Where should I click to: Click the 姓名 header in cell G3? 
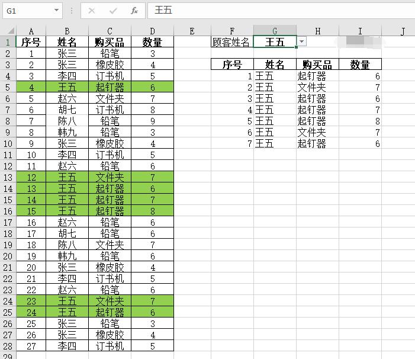(275, 65)
